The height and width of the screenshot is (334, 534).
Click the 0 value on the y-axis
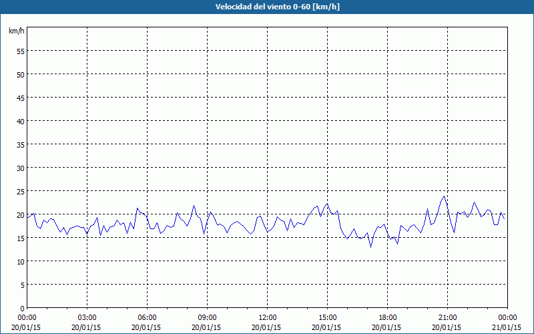pos(23,309)
